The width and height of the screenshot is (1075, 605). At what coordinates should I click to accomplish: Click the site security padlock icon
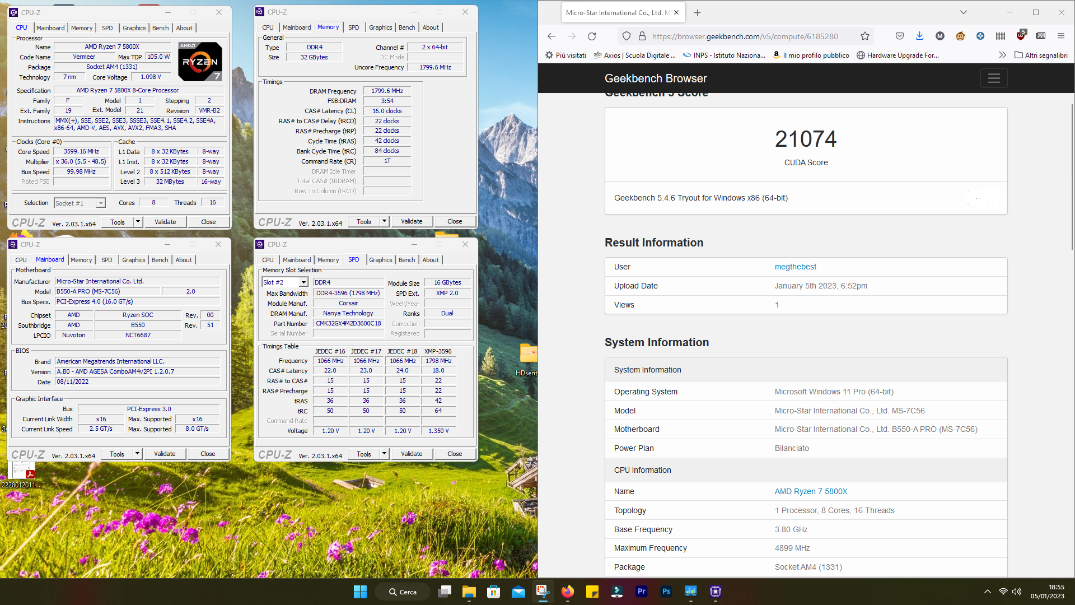[x=642, y=36]
